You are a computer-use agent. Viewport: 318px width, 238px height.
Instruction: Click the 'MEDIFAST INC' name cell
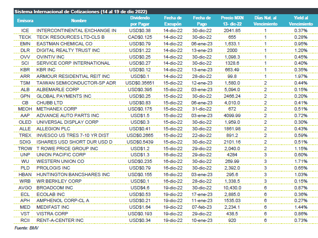tap(53, 207)
